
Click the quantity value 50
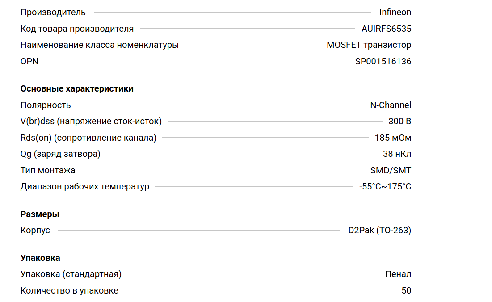point(406,291)
